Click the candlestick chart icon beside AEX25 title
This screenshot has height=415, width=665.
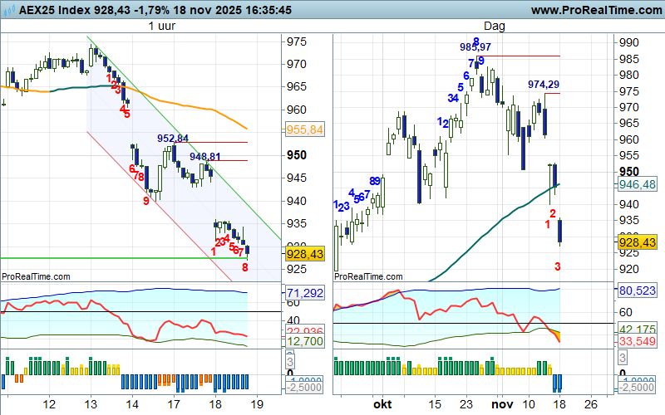coord(8,10)
